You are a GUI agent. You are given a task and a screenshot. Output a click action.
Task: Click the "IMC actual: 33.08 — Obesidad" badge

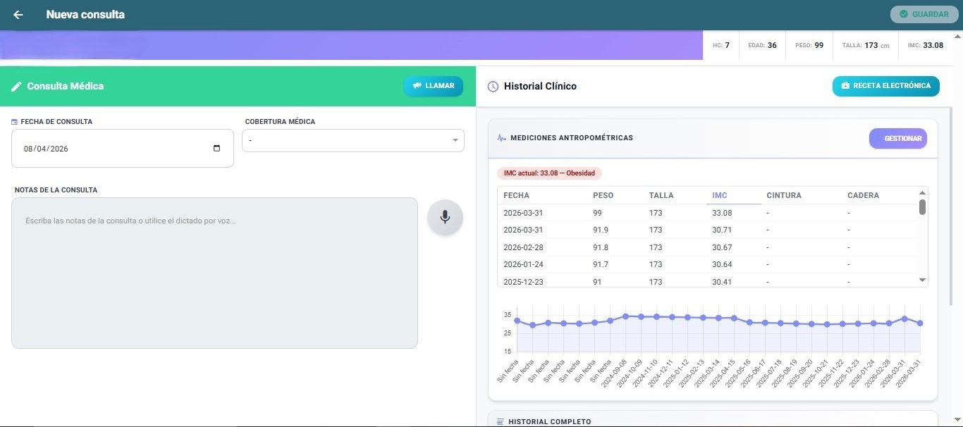click(549, 173)
